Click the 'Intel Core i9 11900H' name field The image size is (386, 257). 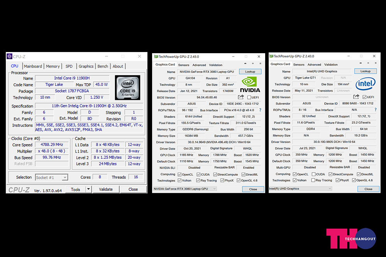point(72,78)
